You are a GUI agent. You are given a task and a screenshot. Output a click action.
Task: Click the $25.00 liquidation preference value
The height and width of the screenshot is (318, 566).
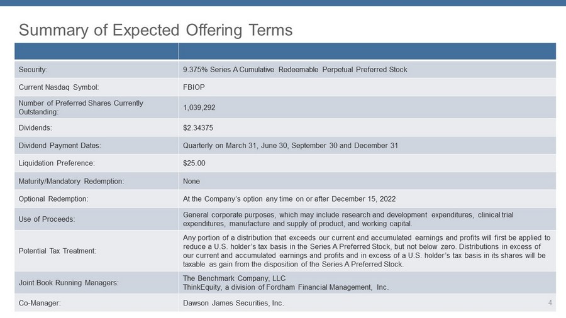coord(194,163)
